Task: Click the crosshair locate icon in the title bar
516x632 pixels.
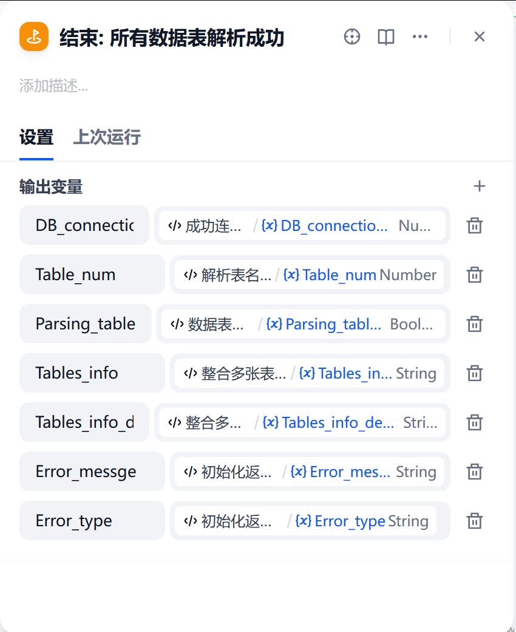Action: tap(352, 36)
